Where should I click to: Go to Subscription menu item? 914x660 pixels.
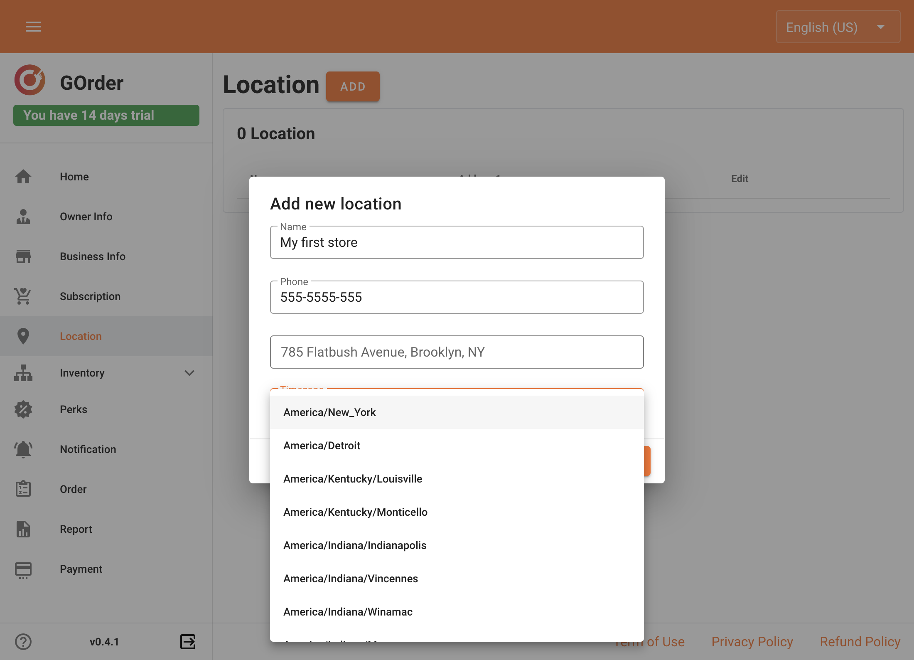pos(106,296)
